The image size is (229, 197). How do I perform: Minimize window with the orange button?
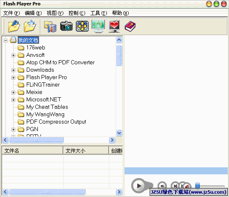[x=209, y=4]
